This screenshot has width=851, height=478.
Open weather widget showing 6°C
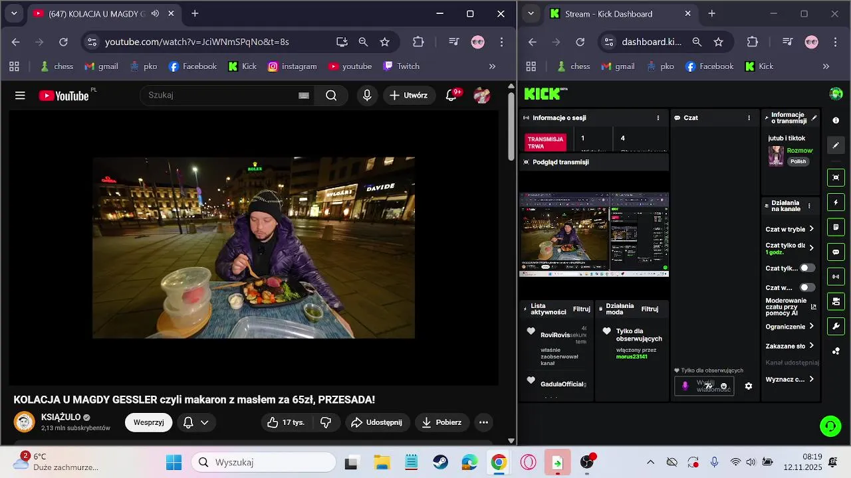tap(57, 462)
